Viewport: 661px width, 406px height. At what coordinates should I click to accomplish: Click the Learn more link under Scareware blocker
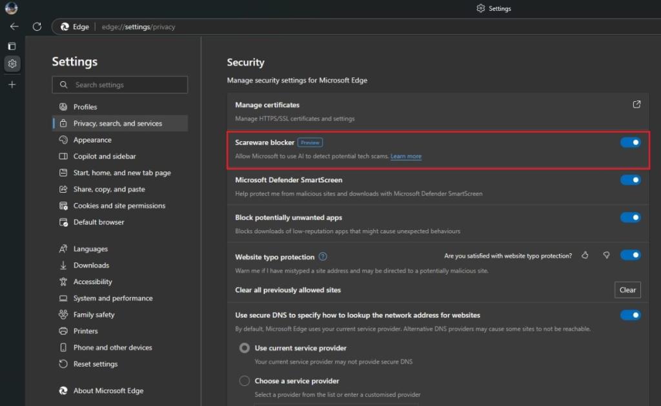(406, 156)
